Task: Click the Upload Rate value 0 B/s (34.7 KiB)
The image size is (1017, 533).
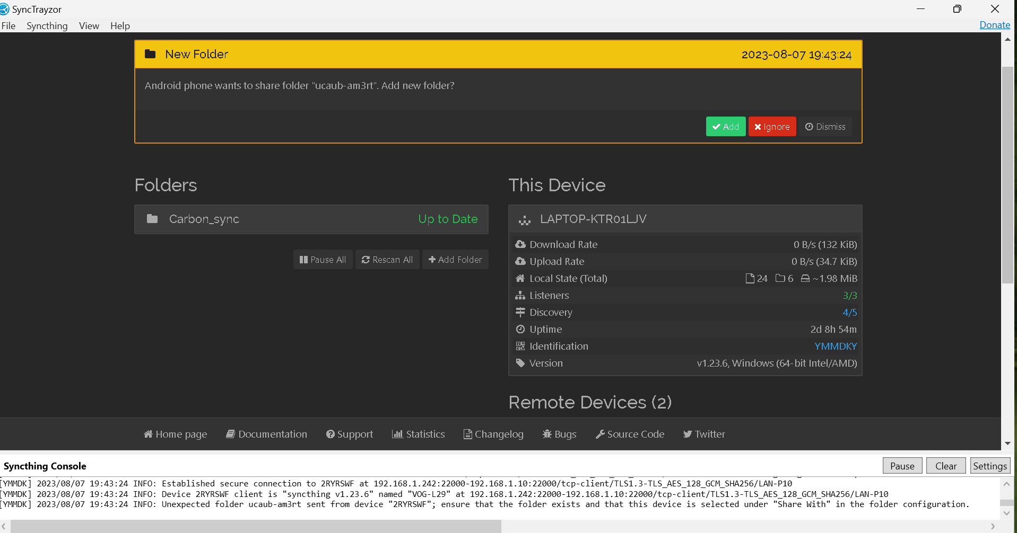Action: pyautogui.click(x=824, y=261)
